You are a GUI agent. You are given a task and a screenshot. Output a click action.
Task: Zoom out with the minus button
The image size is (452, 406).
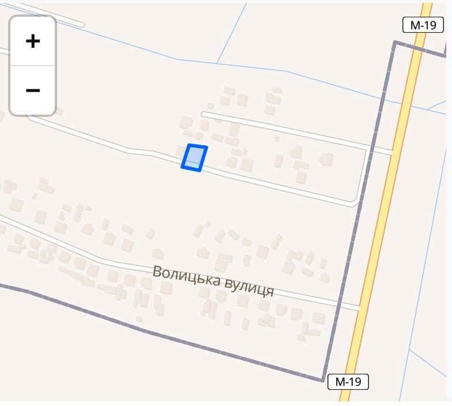pos(32,90)
